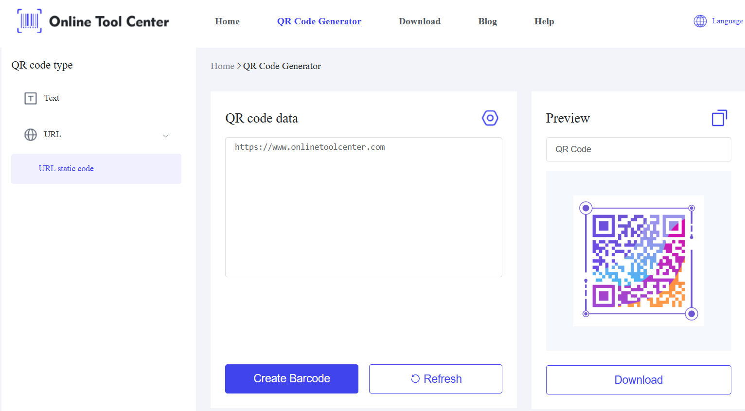
Task: Select URL static code option
Action: (96, 169)
